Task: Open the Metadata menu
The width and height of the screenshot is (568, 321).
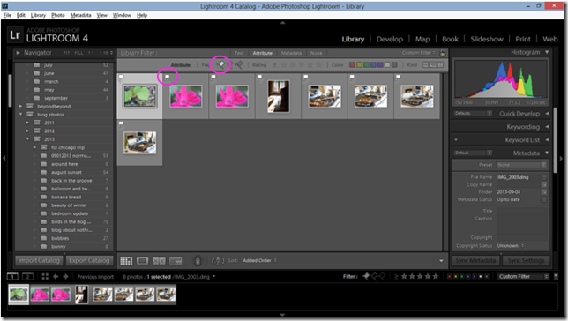Action: click(80, 15)
